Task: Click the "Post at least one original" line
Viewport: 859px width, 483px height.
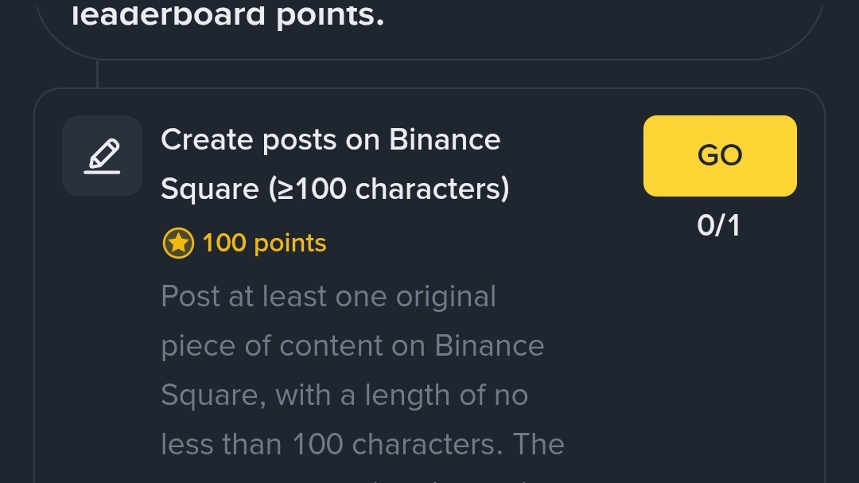Action: click(328, 297)
